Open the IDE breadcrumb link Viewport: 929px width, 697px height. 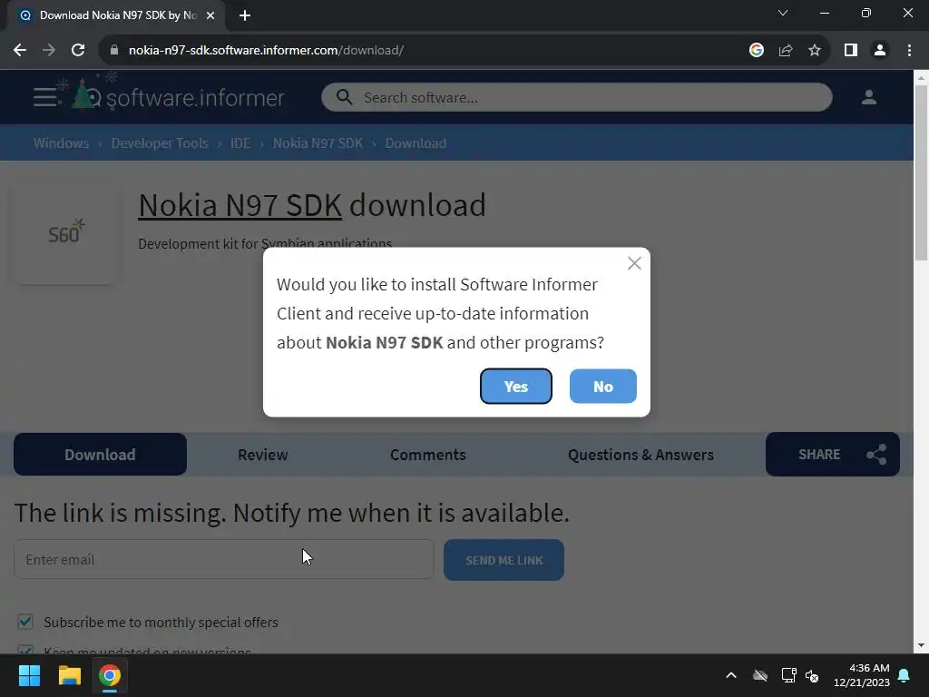240,142
